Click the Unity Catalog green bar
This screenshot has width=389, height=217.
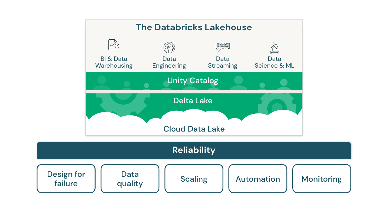pos(194,81)
